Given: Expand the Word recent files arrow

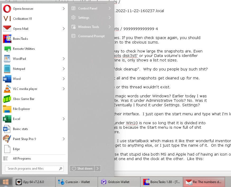Looking at the screenshot, I should click(64, 79).
